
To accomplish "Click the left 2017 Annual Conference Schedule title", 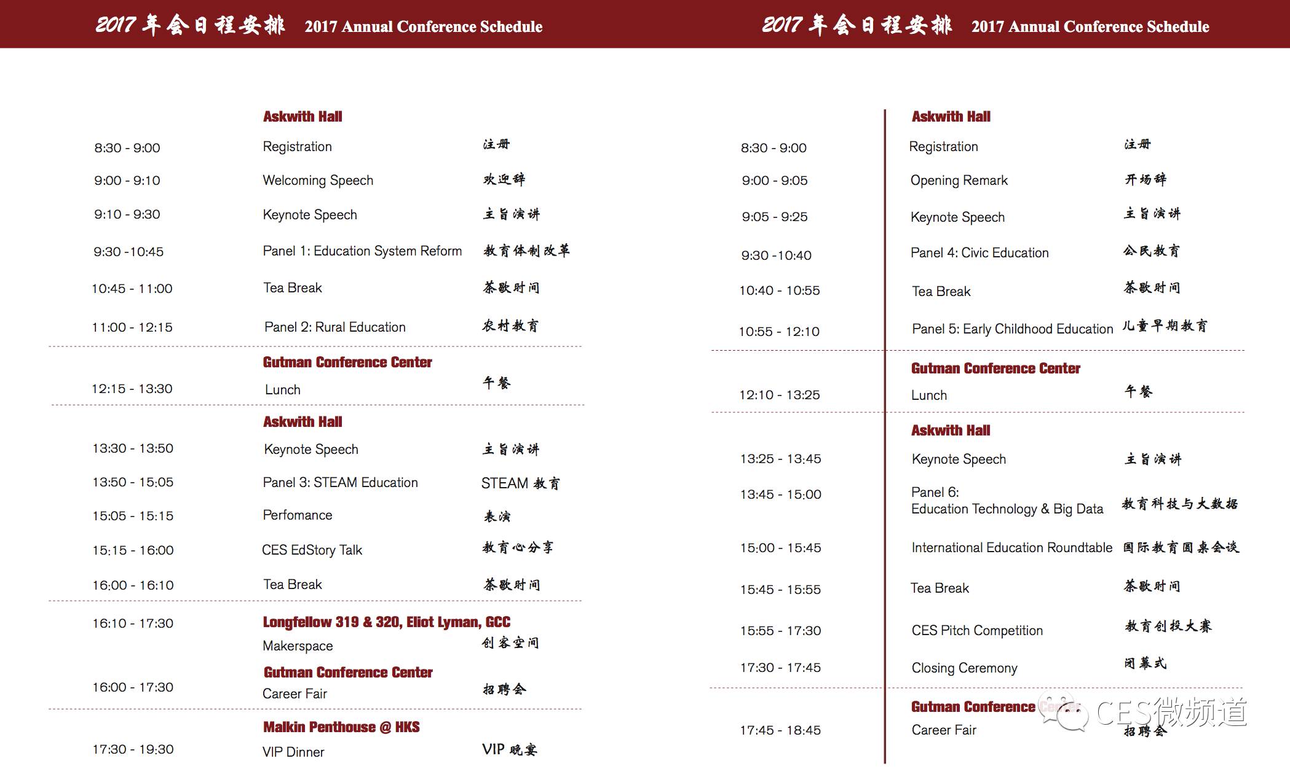I will 423,26.
